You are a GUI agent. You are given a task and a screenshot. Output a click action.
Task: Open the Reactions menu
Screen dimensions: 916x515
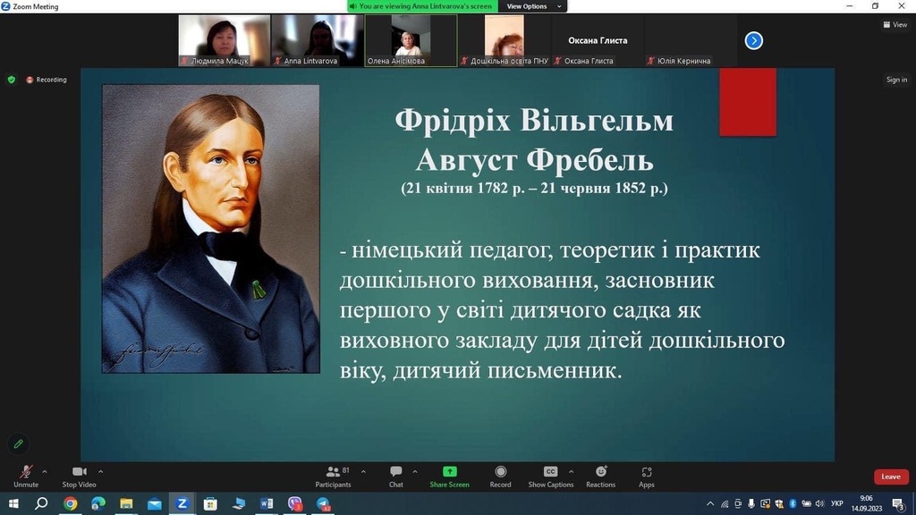[600, 475]
